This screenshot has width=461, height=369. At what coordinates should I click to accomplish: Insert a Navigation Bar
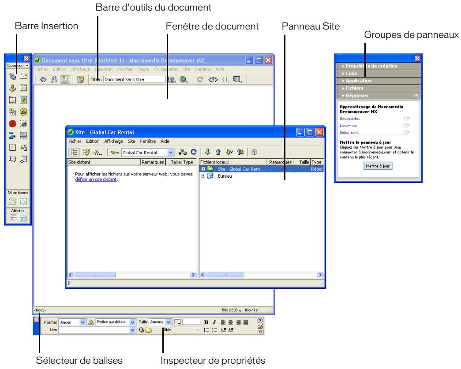coord(12,135)
